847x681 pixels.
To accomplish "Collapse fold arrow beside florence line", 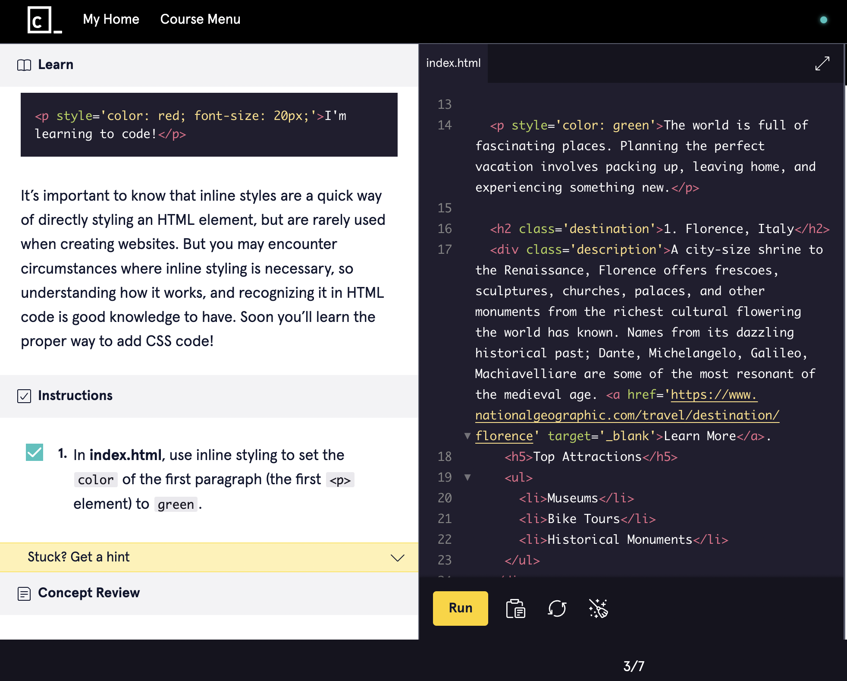I will pyautogui.click(x=467, y=436).
